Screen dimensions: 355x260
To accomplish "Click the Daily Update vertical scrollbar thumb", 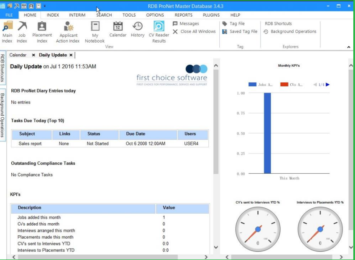I will coord(216,122).
